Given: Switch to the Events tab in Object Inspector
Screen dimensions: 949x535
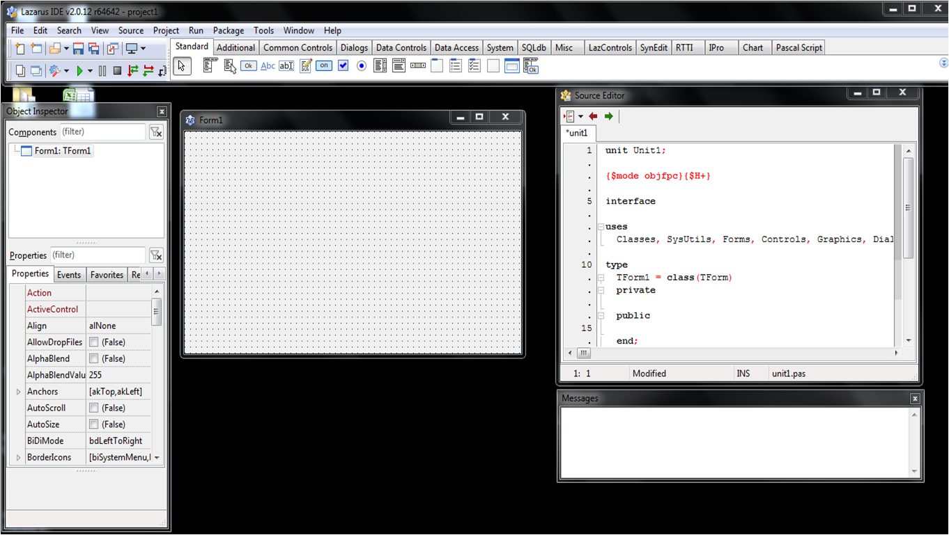Looking at the screenshot, I should point(69,275).
